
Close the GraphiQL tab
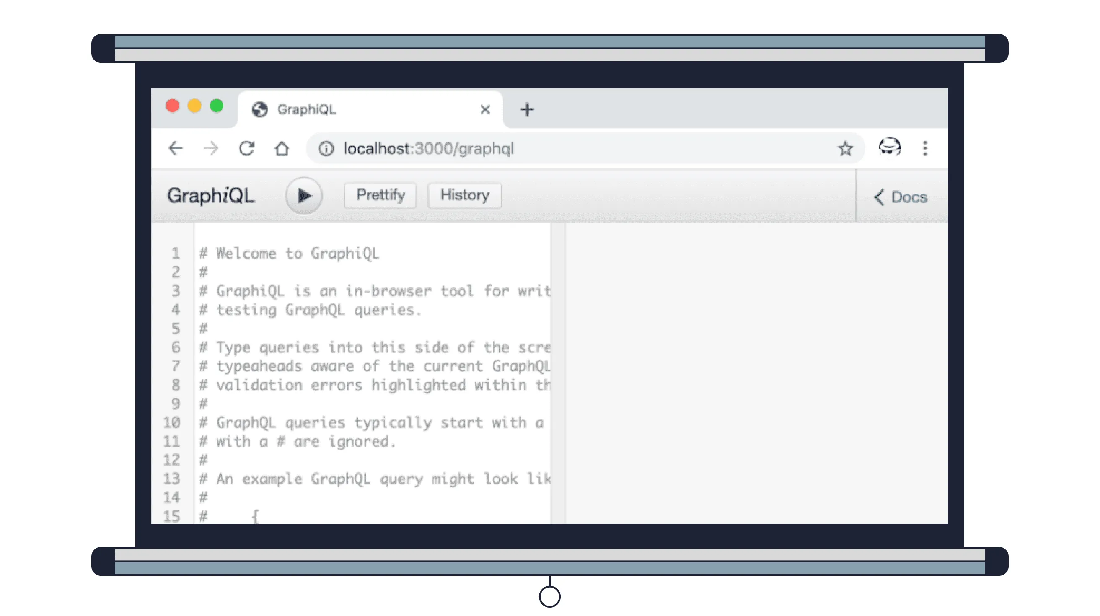tap(485, 110)
